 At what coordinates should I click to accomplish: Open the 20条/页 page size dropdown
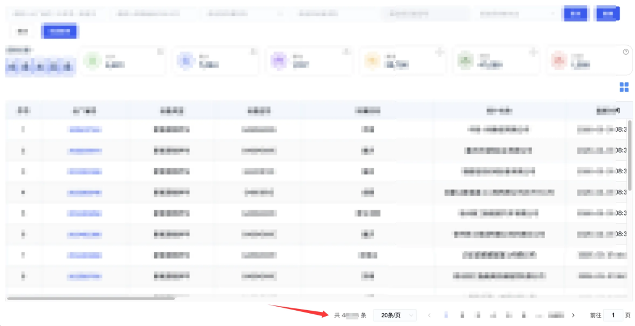pos(395,315)
